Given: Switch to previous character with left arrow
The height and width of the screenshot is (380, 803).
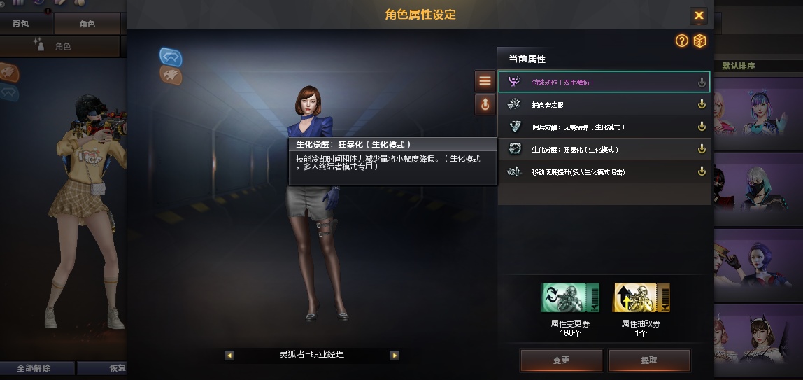Looking at the screenshot, I should coord(229,355).
